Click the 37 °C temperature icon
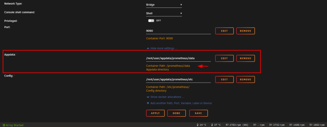 (212, 125)
